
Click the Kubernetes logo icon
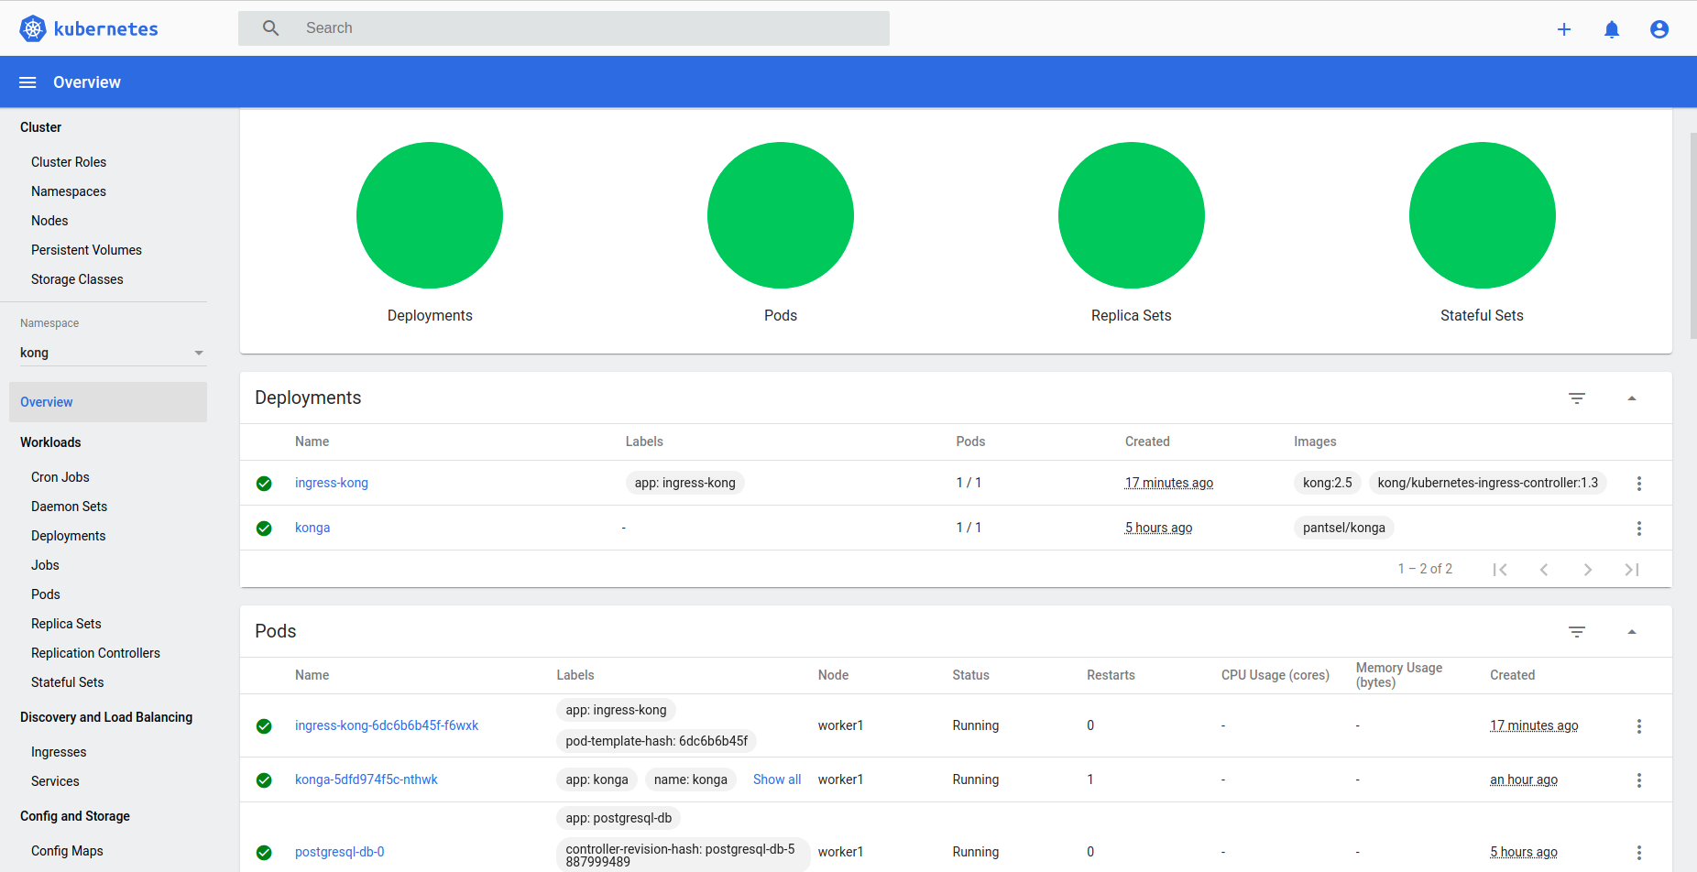click(x=33, y=28)
